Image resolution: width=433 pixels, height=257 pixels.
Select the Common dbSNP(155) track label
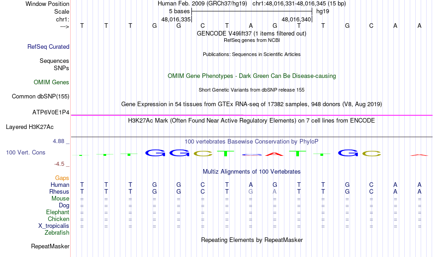(x=40, y=96)
